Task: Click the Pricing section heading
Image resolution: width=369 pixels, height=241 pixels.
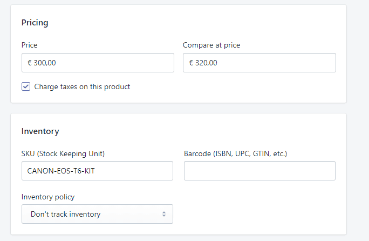Action: coord(35,23)
